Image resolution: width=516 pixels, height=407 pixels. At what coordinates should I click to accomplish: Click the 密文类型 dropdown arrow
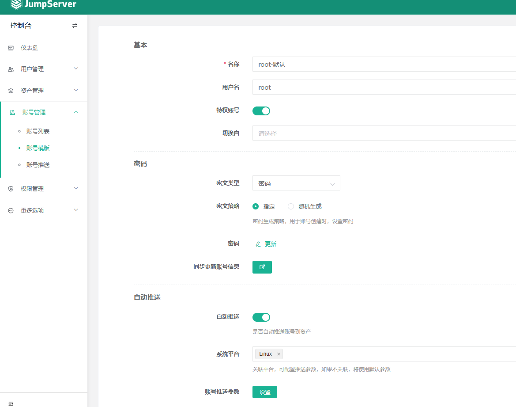pyautogui.click(x=332, y=184)
